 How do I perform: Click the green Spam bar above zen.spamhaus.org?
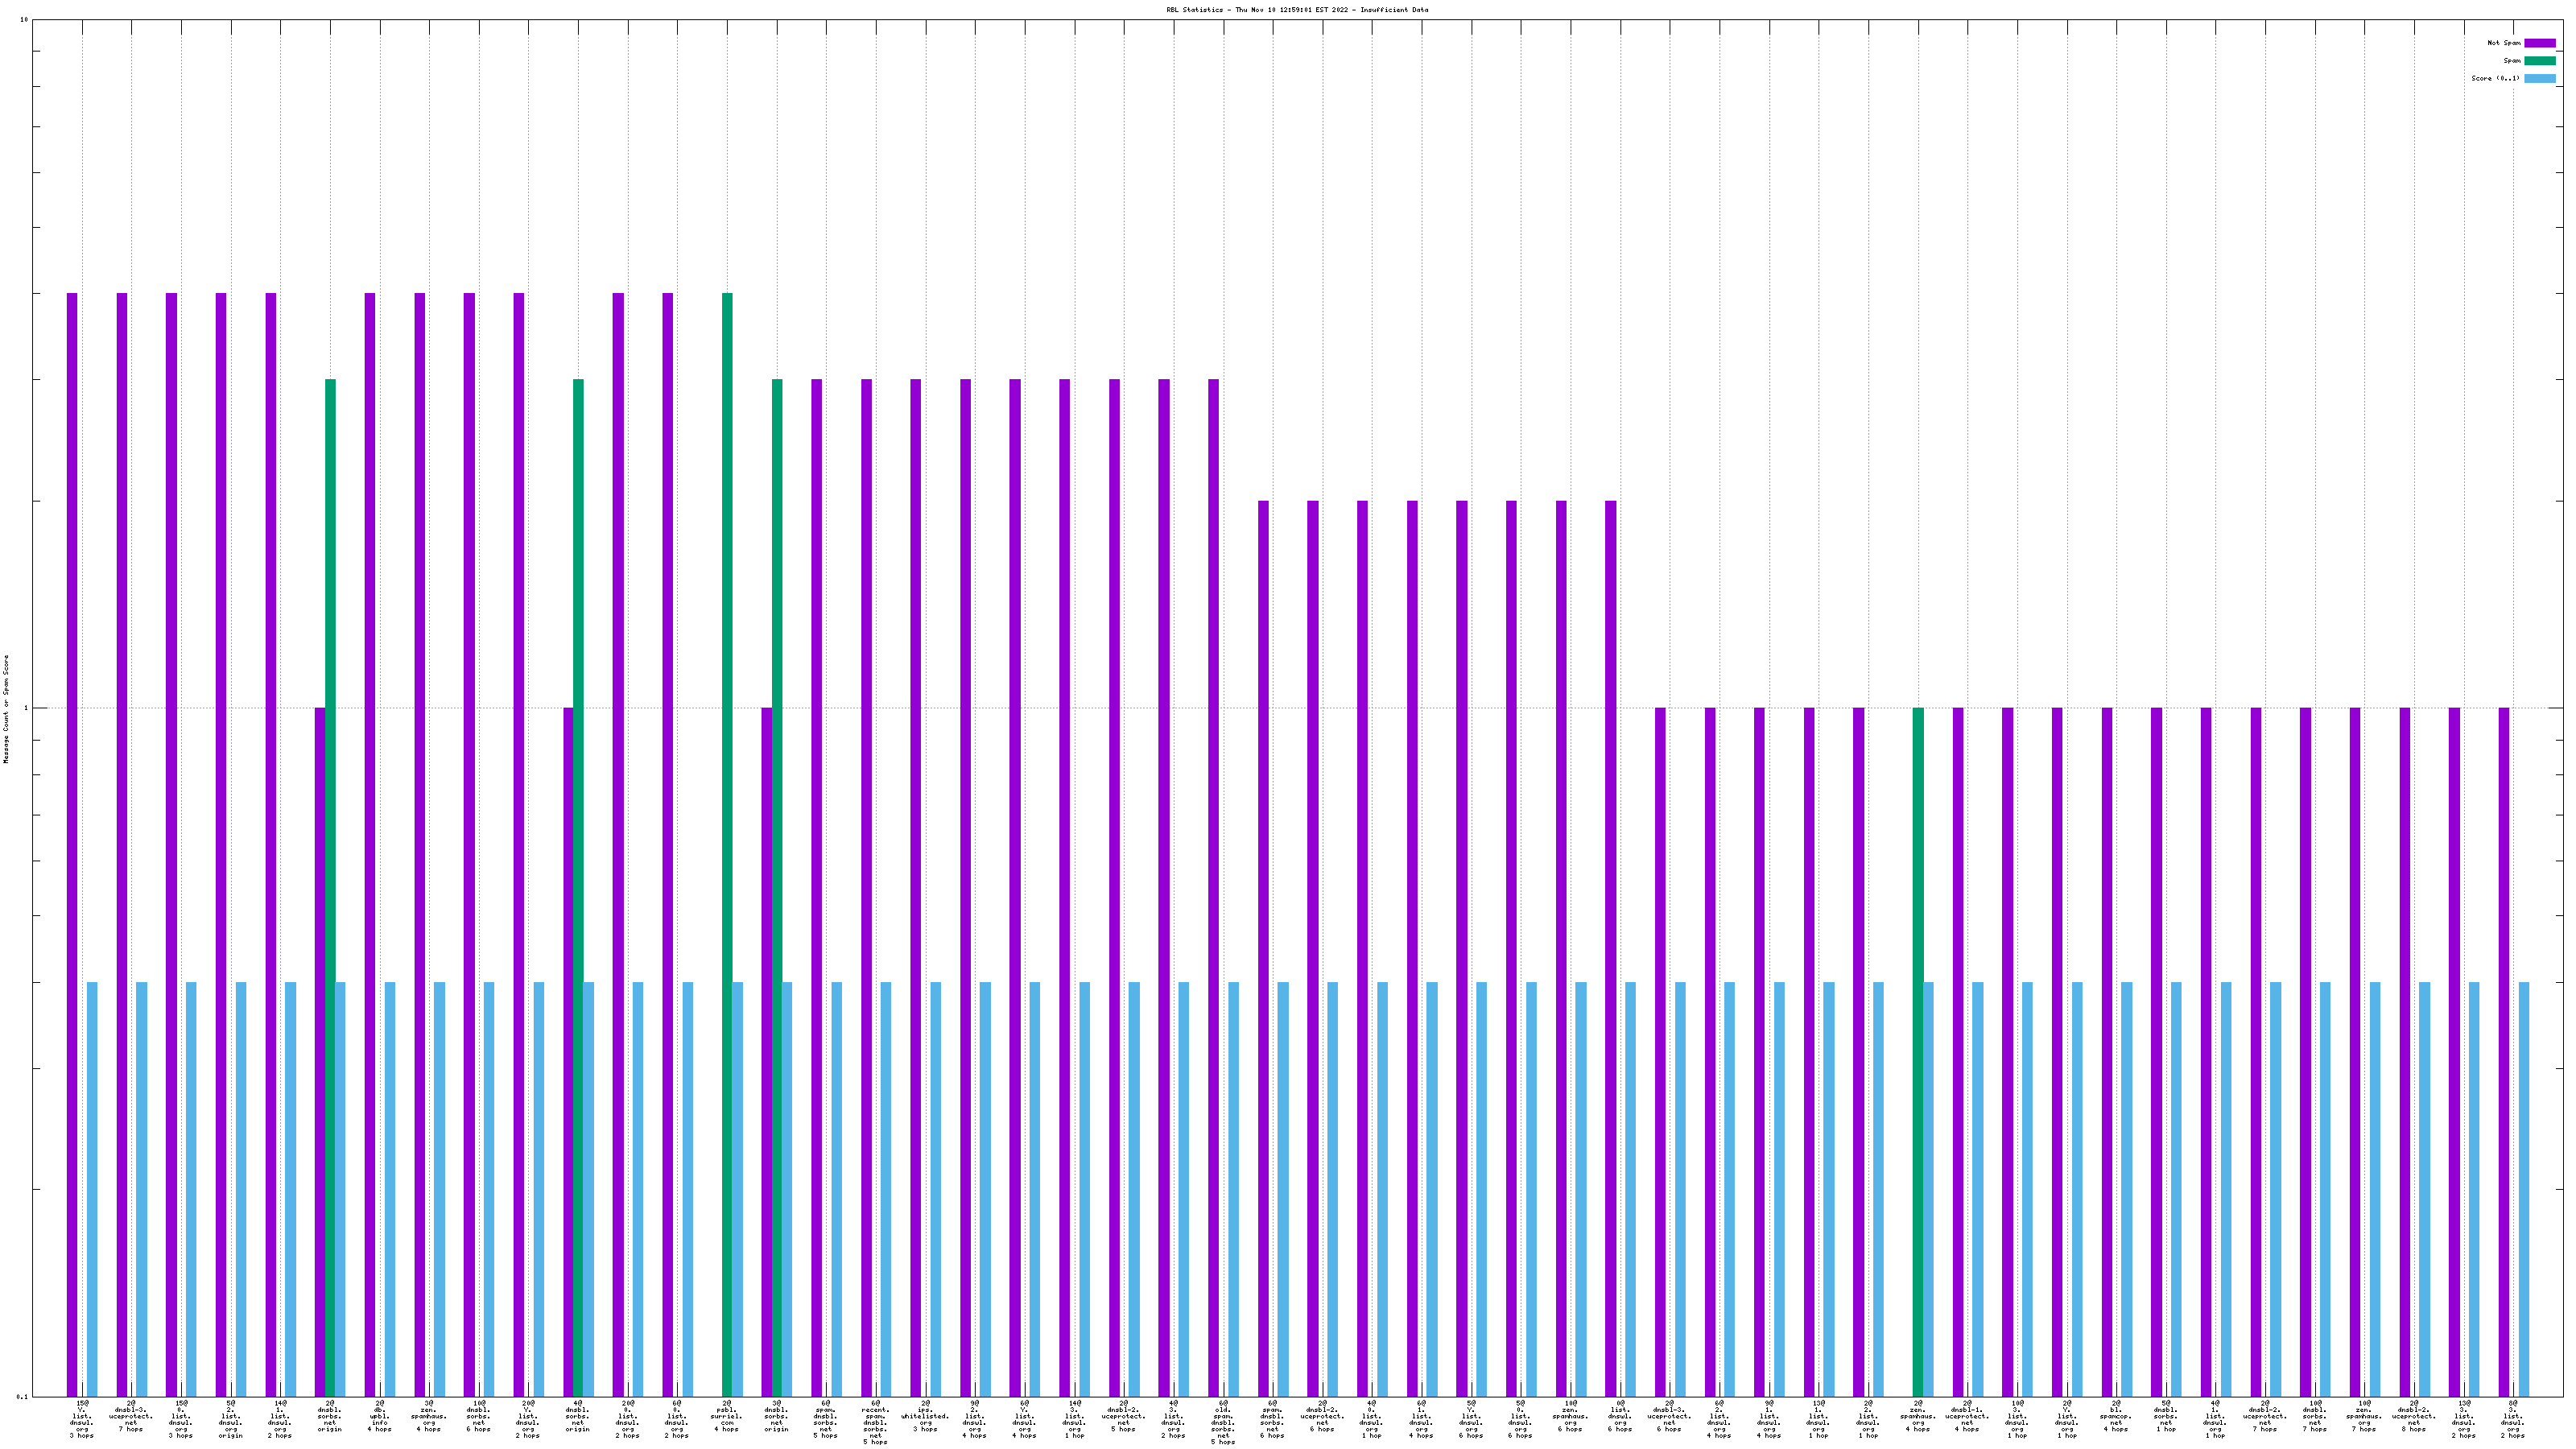(1917, 1052)
